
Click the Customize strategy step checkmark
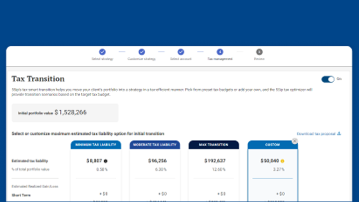(142, 51)
